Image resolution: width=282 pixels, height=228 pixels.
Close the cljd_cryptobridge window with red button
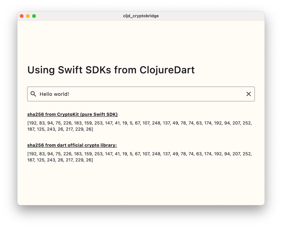pos(22,16)
